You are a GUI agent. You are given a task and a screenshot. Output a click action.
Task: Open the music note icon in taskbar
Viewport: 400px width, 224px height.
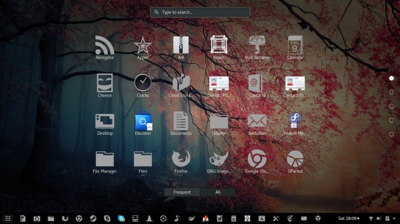coord(177,218)
